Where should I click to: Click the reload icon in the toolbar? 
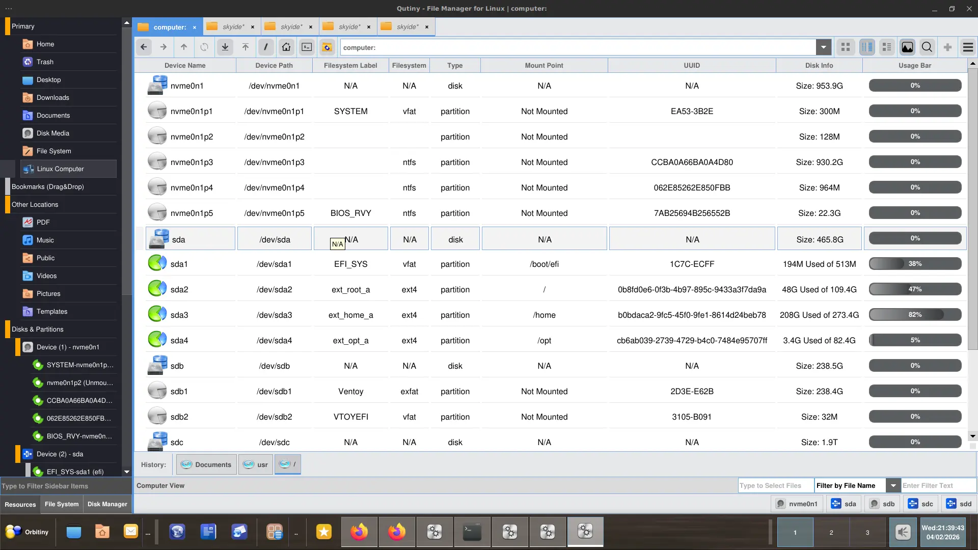pos(204,47)
